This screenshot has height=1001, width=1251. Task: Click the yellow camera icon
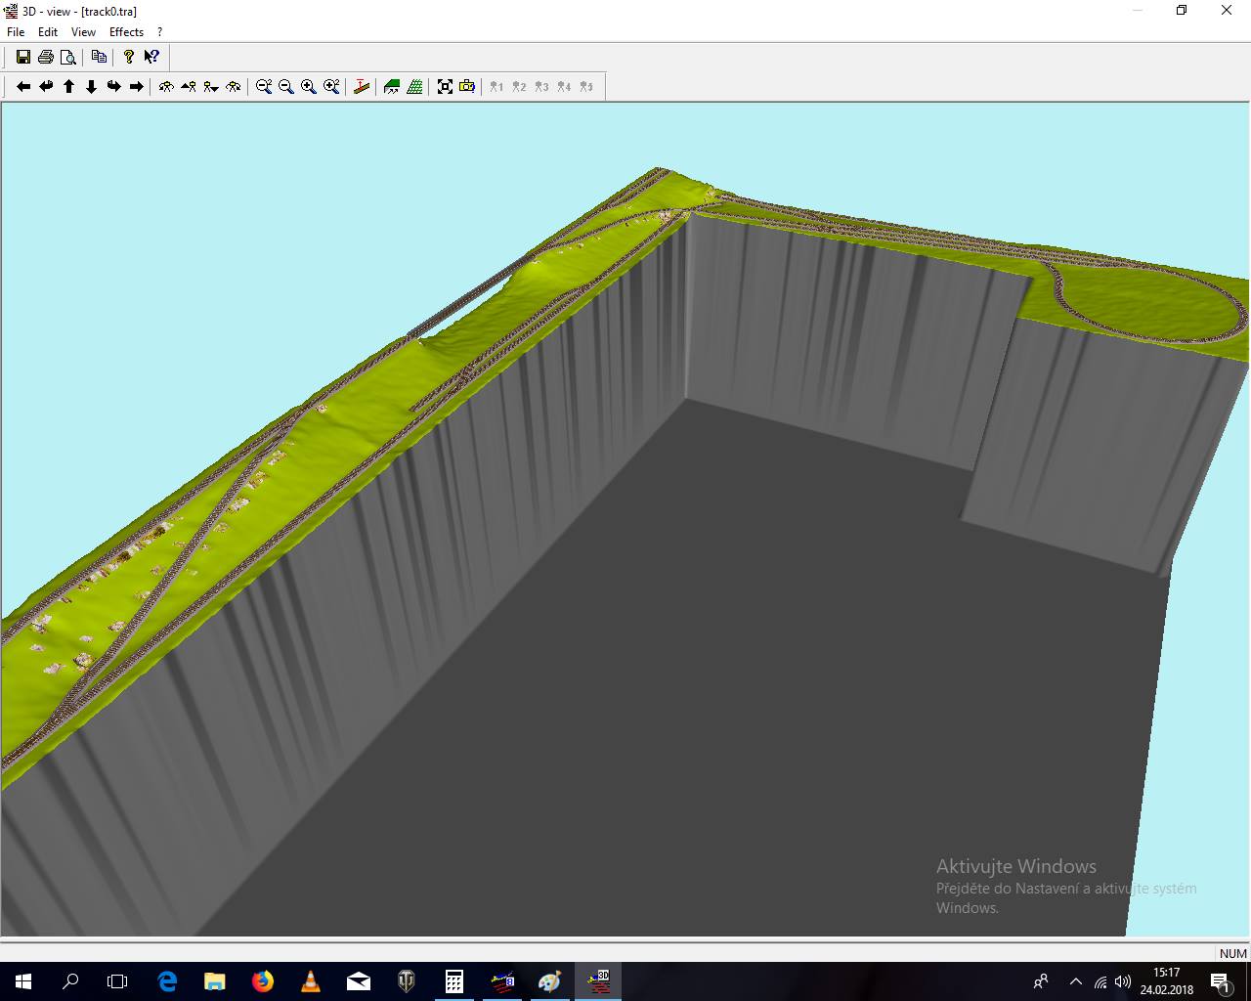[x=468, y=87]
